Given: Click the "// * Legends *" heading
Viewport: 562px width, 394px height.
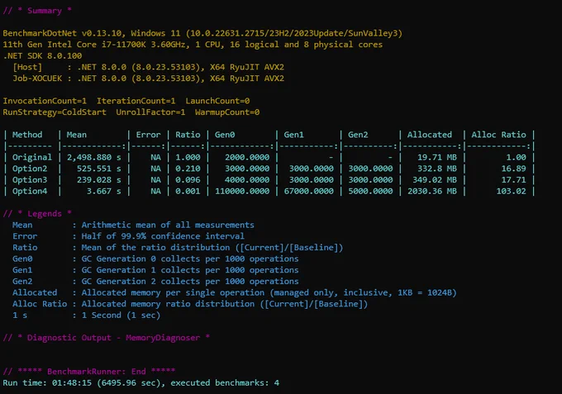Looking at the screenshot, I should tap(37, 214).
